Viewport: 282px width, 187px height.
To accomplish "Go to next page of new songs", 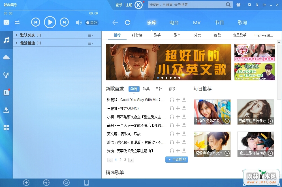I will pyautogui.click(x=131, y=160).
